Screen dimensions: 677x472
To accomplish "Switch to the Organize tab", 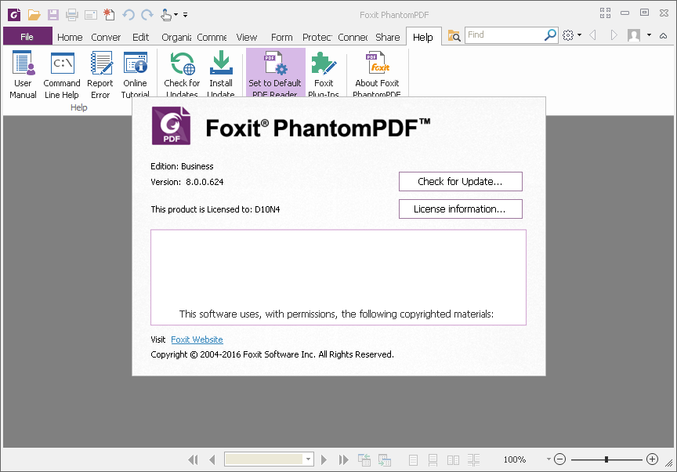I will (x=176, y=37).
